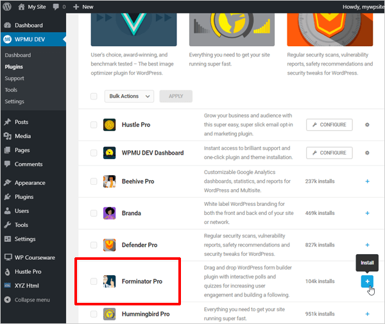385x324 pixels.
Task: Open the Bulk Actions dropdown
Action: [129, 96]
